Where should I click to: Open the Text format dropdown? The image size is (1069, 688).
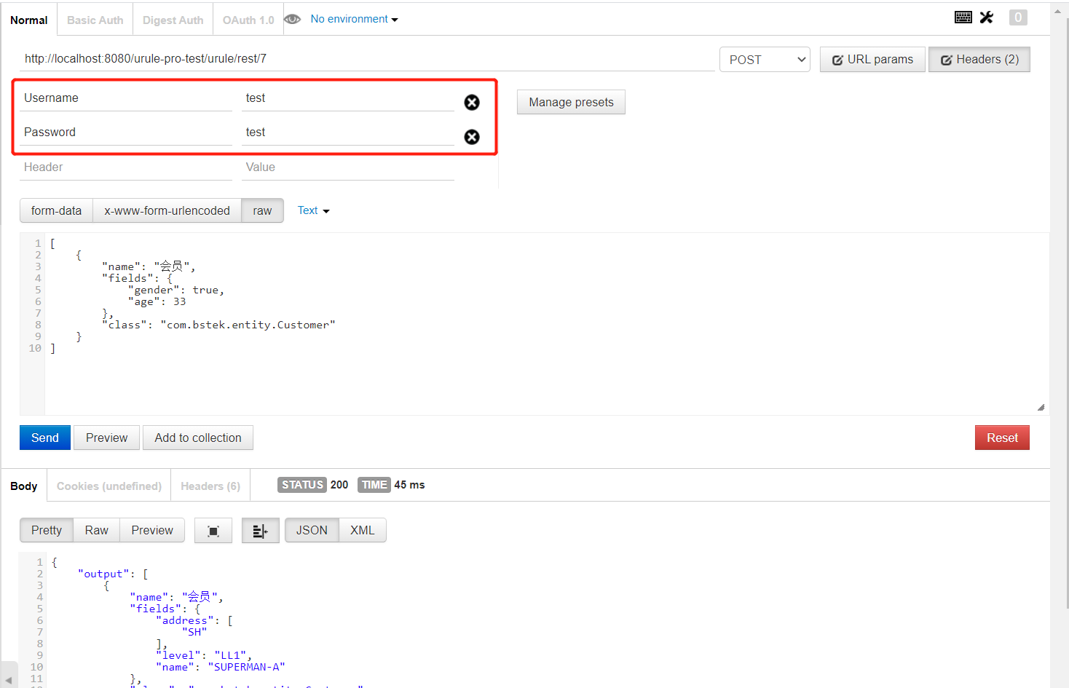click(313, 211)
